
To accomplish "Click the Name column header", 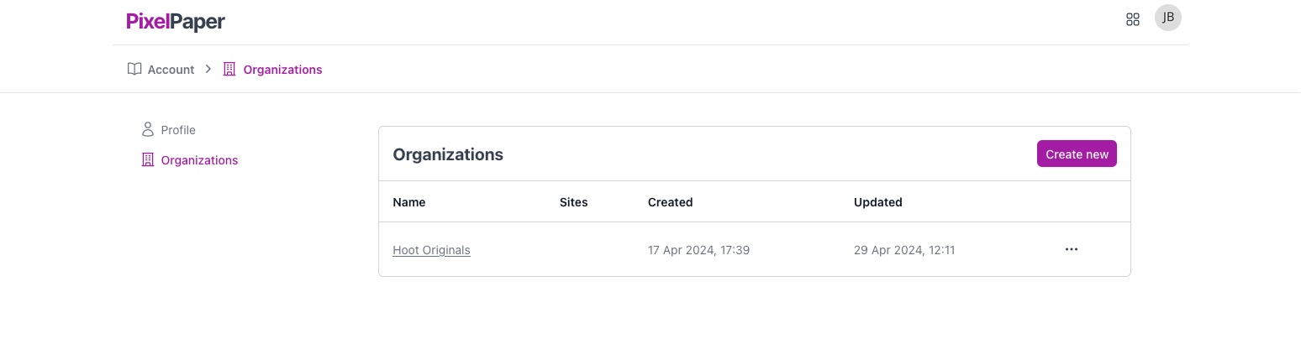I will [409, 202].
